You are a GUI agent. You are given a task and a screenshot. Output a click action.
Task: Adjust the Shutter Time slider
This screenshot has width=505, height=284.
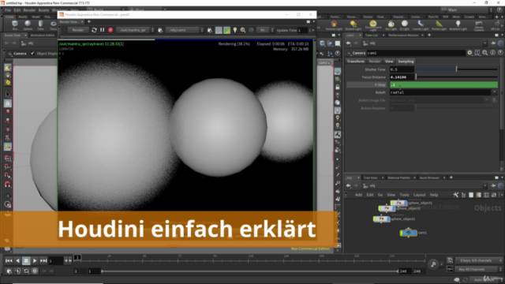point(457,69)
